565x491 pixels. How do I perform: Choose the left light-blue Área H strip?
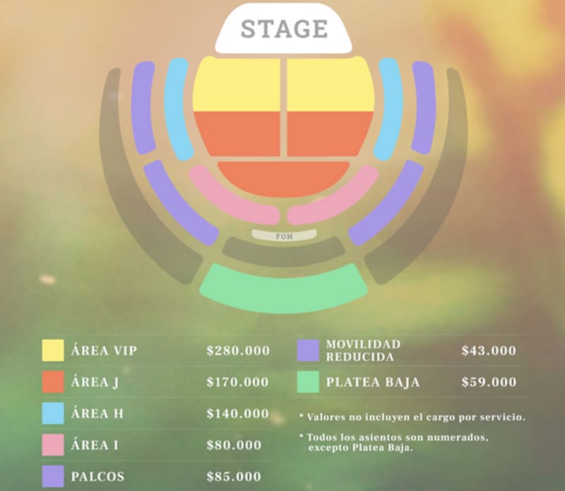point(177,110)
